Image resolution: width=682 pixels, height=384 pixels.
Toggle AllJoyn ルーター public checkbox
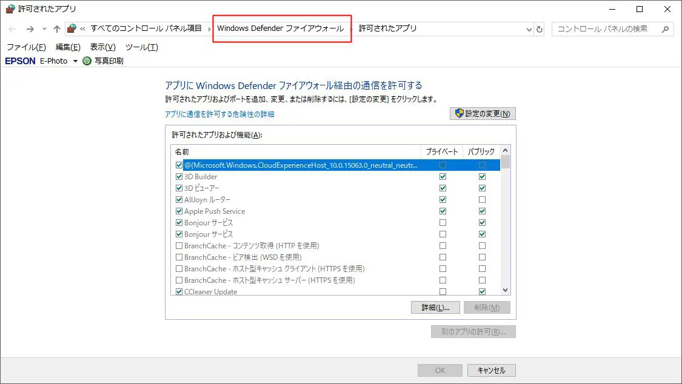pyautogui.click(x=482, y=200)
